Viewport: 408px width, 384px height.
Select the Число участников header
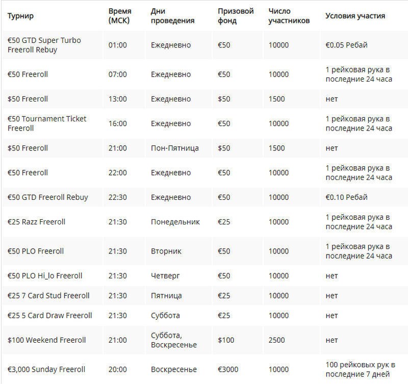289,16
